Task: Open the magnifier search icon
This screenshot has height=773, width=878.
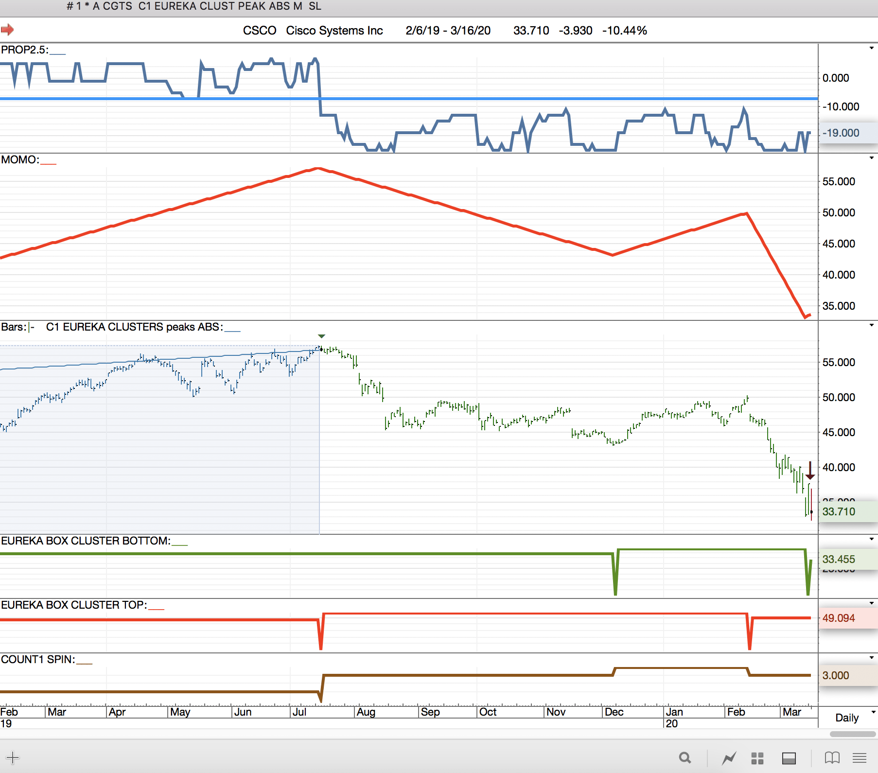Action: [x=685, y=757]
